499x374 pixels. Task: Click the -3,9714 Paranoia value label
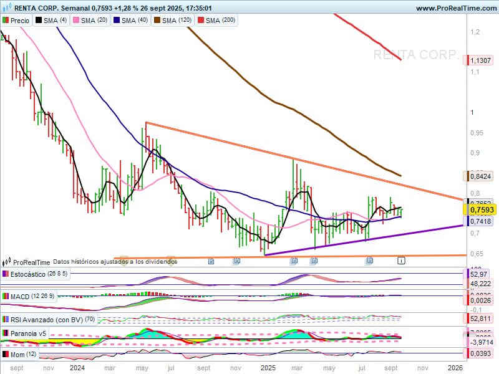click(x=482, y=342)
